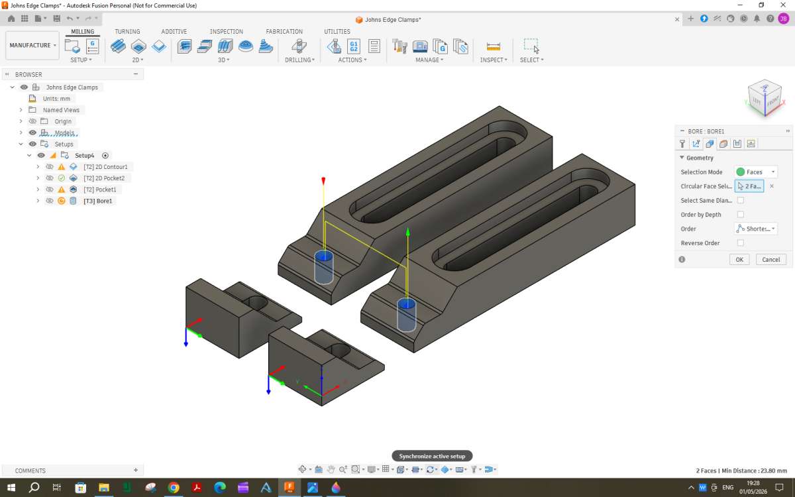Toggle Select Same Diameter checkbox
This screenshot has width=795, height=497.
(741, 200)
